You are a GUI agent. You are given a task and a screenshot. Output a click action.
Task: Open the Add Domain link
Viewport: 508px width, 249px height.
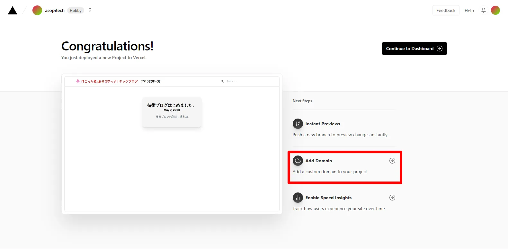tap(319, 161)
